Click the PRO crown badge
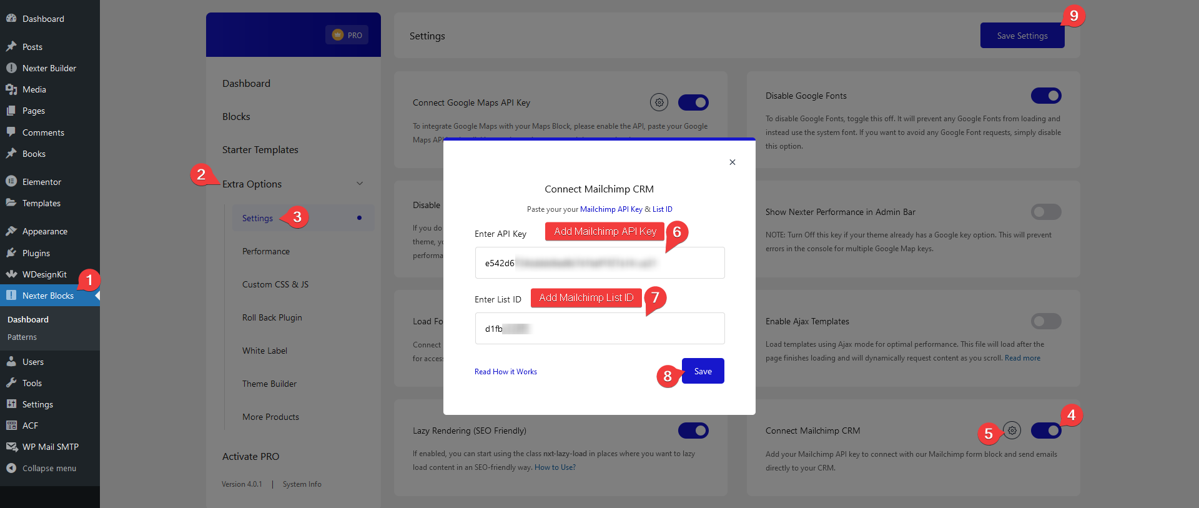This screenshot has width=1199, height=508. (x=347, y=35)
